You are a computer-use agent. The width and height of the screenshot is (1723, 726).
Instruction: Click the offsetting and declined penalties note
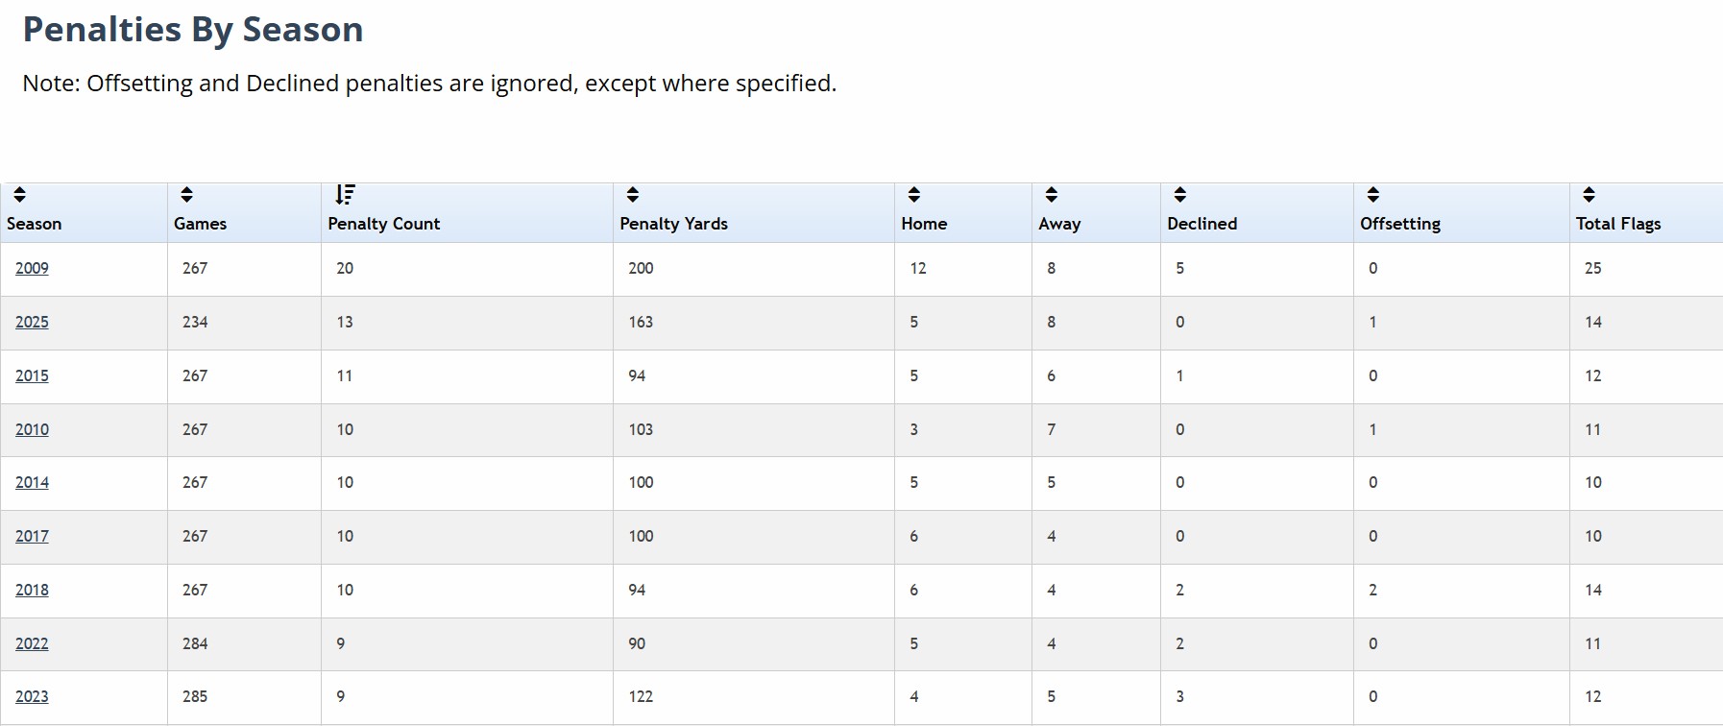pyautogui.click(x=429, y=84)
